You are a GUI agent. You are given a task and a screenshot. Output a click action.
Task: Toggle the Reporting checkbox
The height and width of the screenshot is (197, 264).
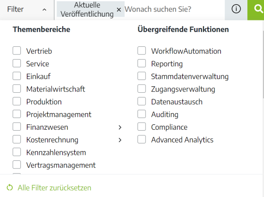click(142, 63)
